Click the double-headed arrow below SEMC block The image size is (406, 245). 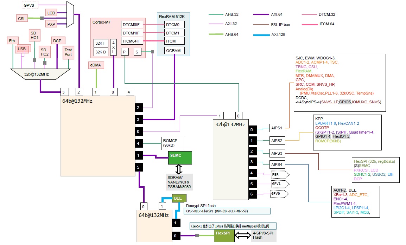179,169
